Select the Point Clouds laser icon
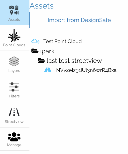 point(14,36)
